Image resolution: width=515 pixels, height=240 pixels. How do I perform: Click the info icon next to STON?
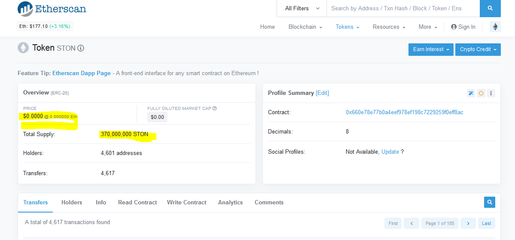coord(81,48)
